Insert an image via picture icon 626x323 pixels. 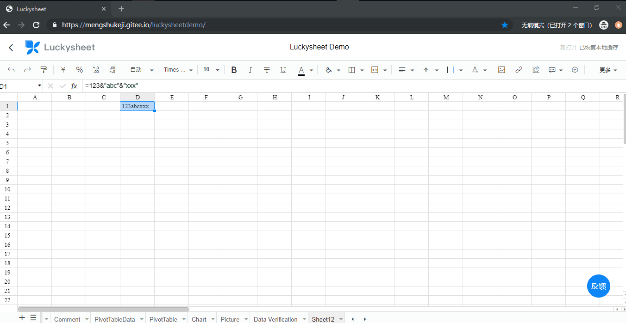pos(501,70)
